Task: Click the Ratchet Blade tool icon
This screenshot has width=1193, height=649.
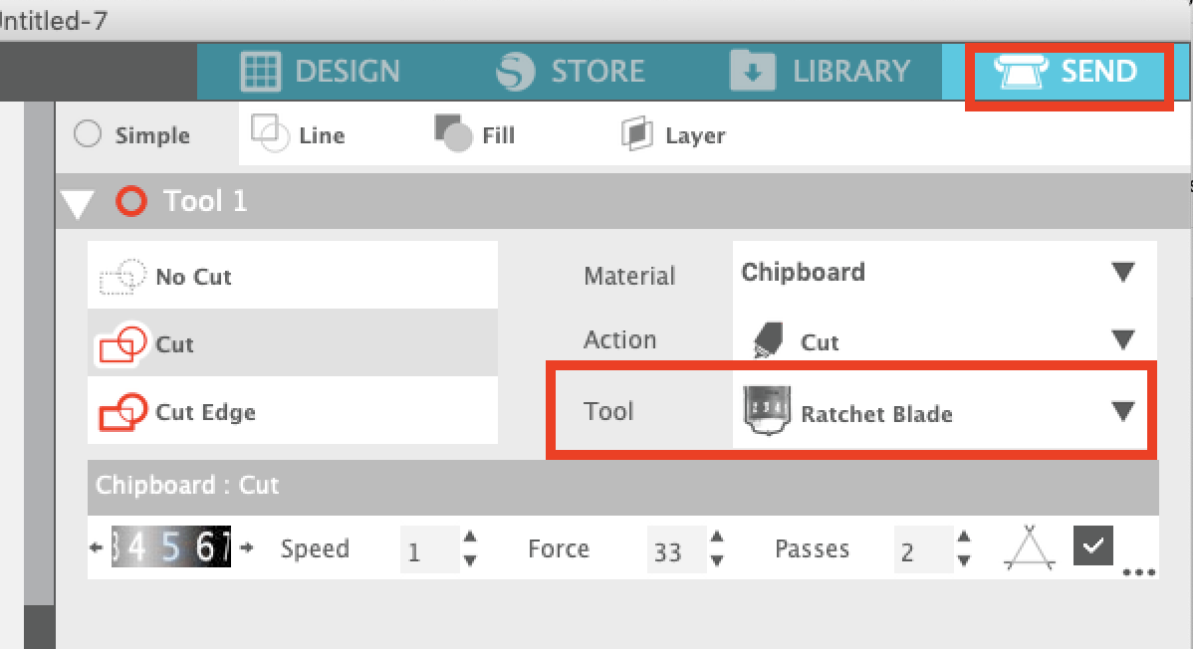Action: coord(766,410)
